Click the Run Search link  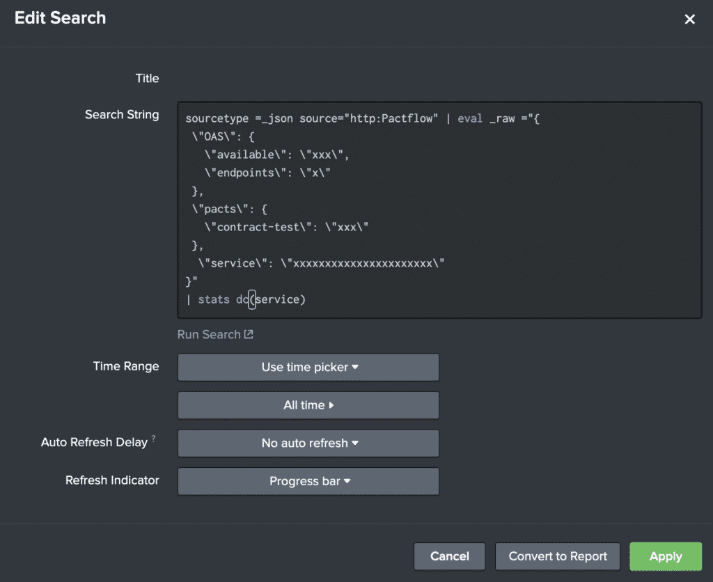(209, 334)
